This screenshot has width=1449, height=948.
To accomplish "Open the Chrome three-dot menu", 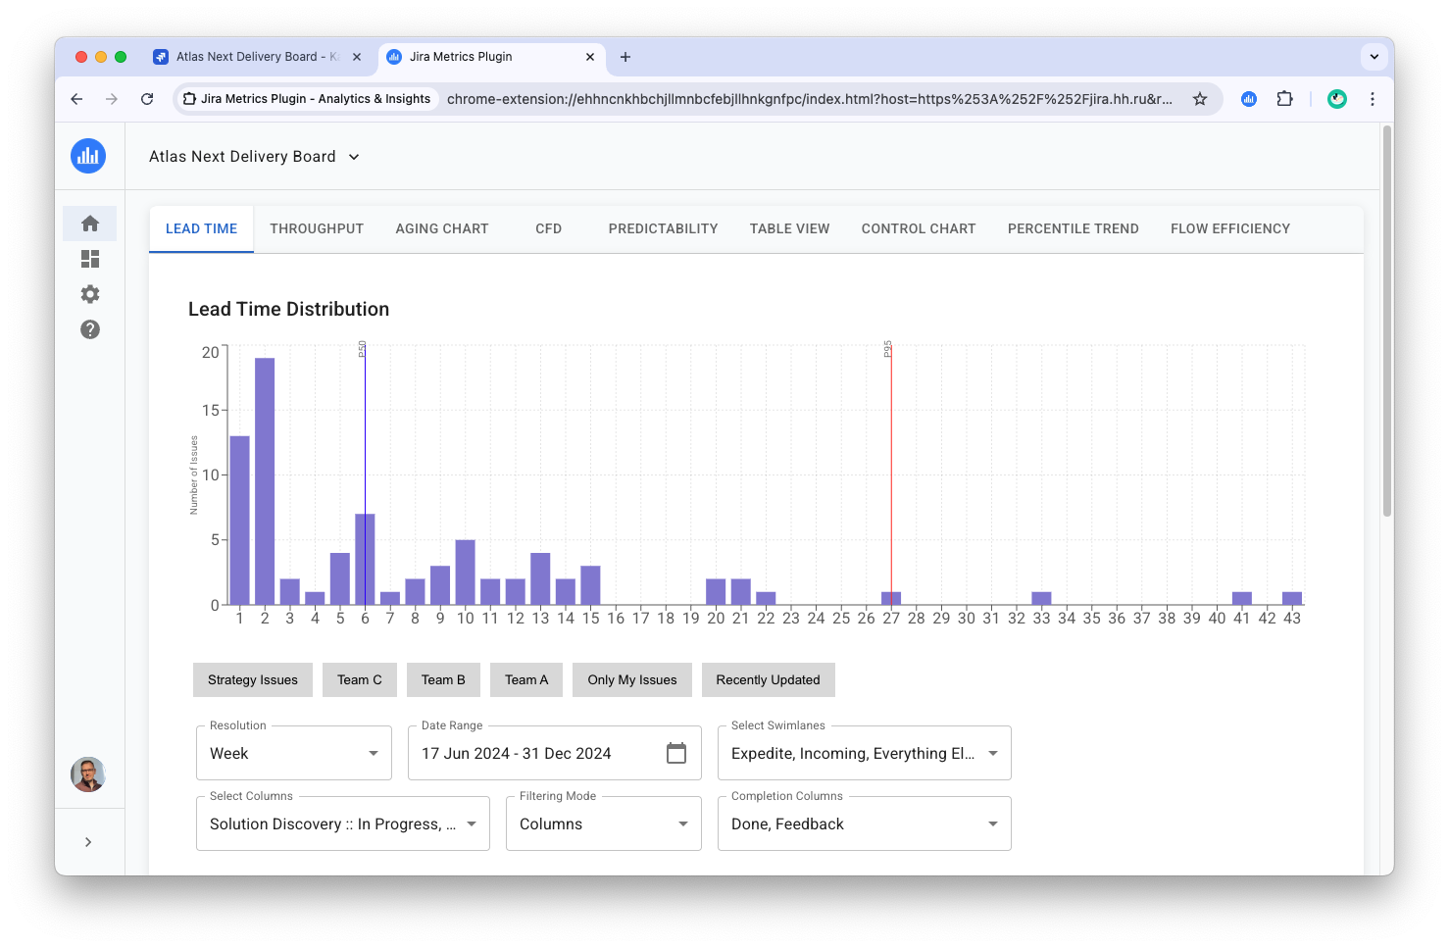I will pos(1373,99).
